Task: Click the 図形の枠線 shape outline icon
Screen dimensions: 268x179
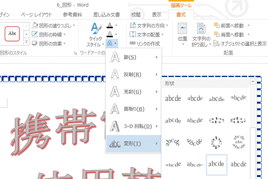Action: (x=35, y=34)
